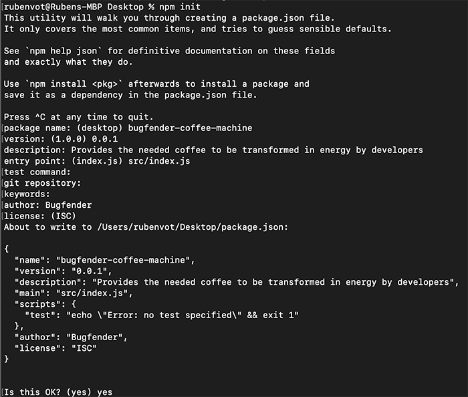468x397 pixels.
Task: Click the 'Is this OK? (yes)' prompt
Action: coord(47,392)
